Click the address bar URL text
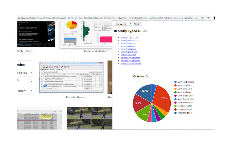232x145 pixels. point(108,18)
